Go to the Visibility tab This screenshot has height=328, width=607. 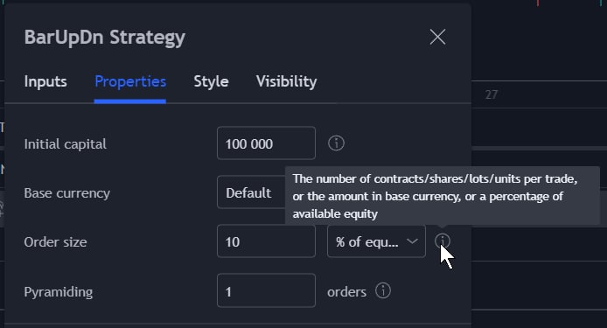287,81
